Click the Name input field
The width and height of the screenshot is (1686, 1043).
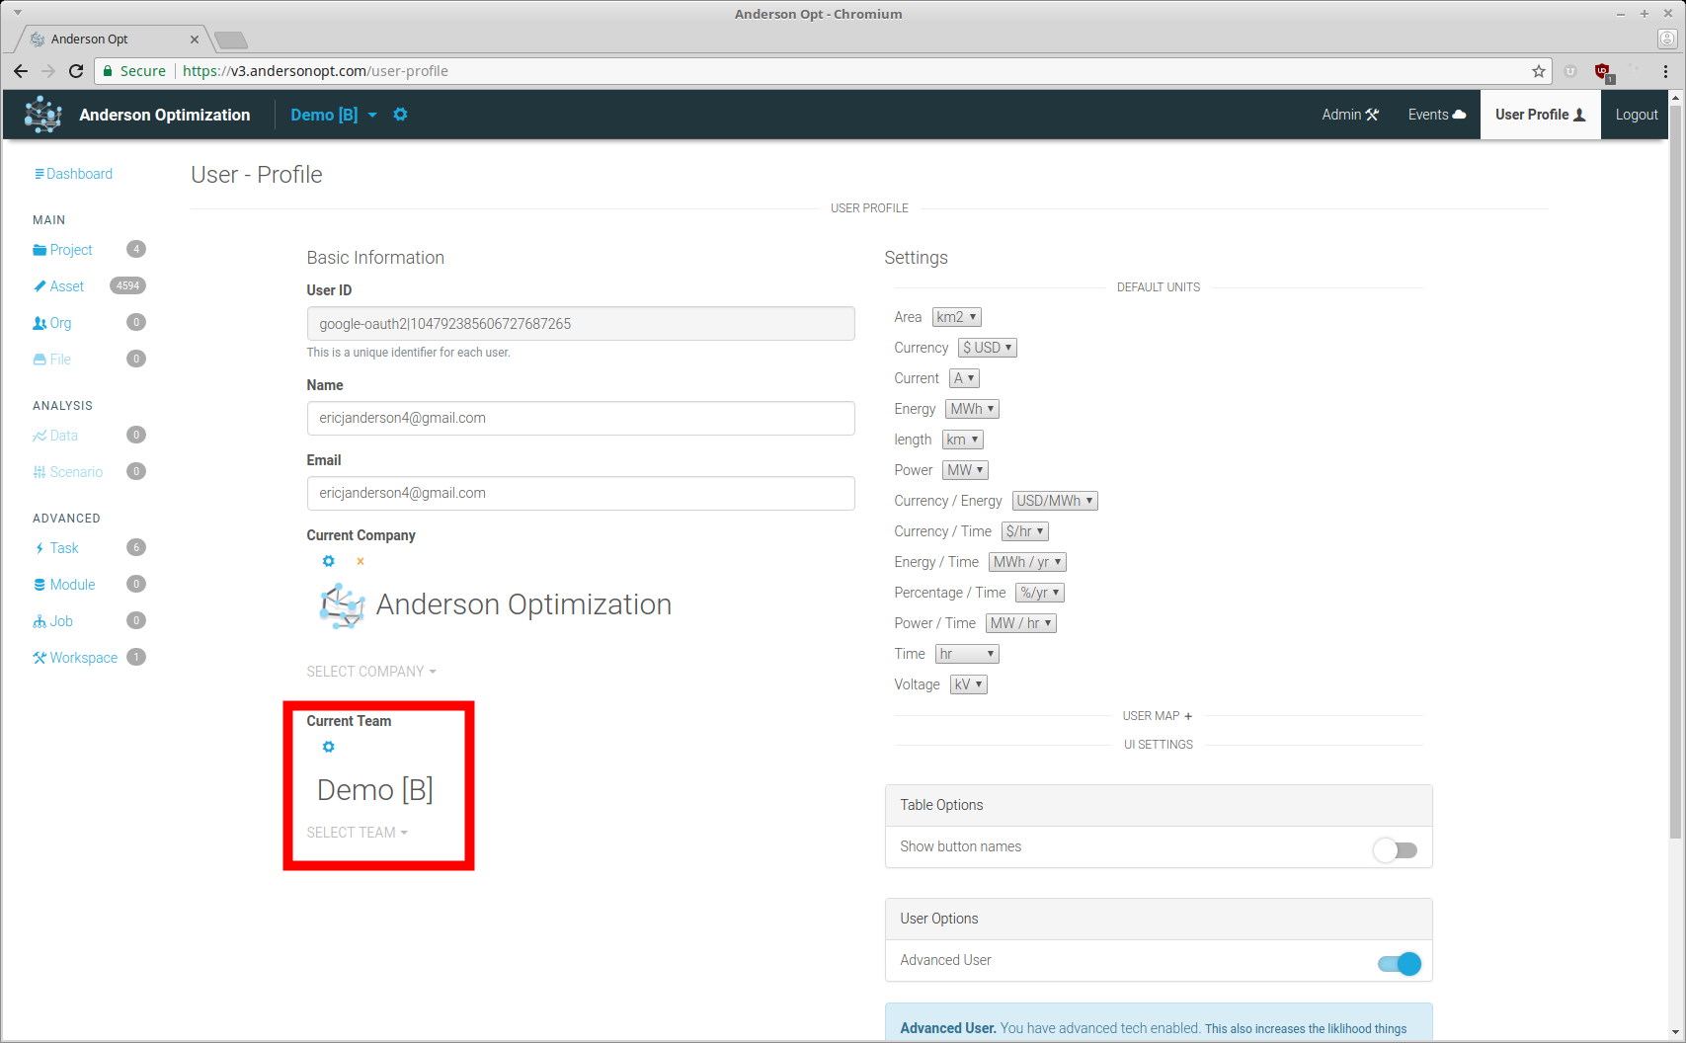[580, 418]
